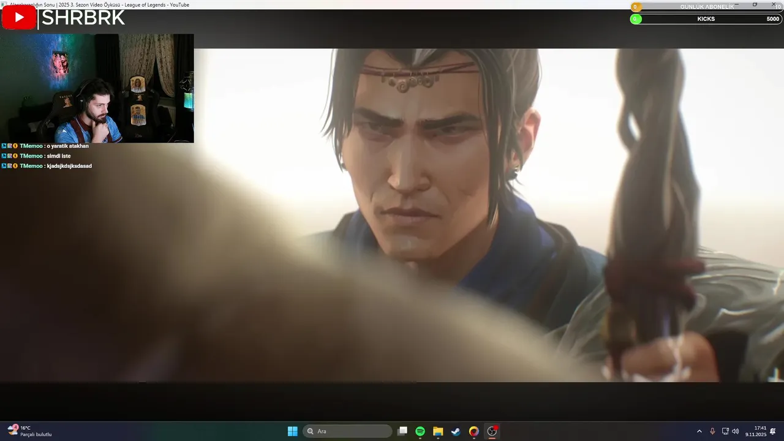
Task: Maximize or restore the browser window
Action: 755,4
